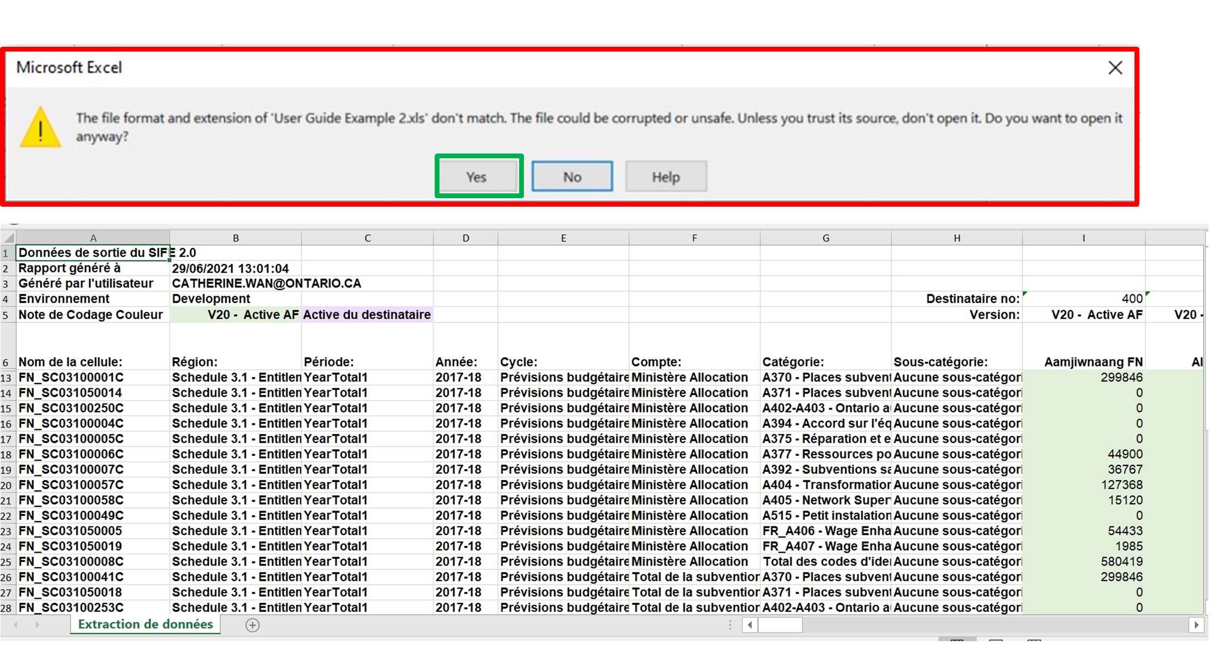Select column A header
Image resolution: width=1219 pixels, height=654 pixels.
(x=93, y=238)
